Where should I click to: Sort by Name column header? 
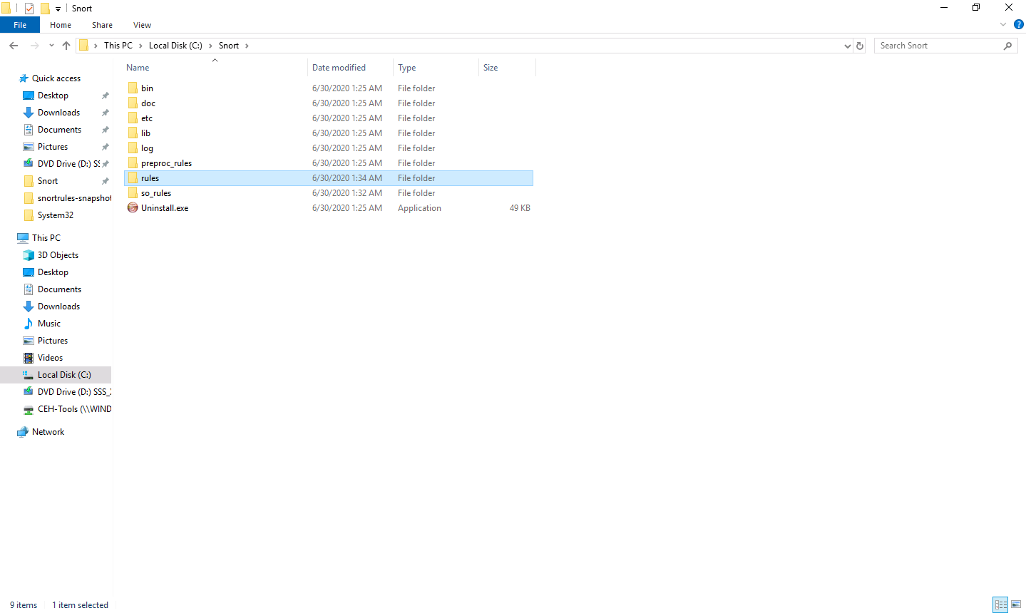coord(138,68)
